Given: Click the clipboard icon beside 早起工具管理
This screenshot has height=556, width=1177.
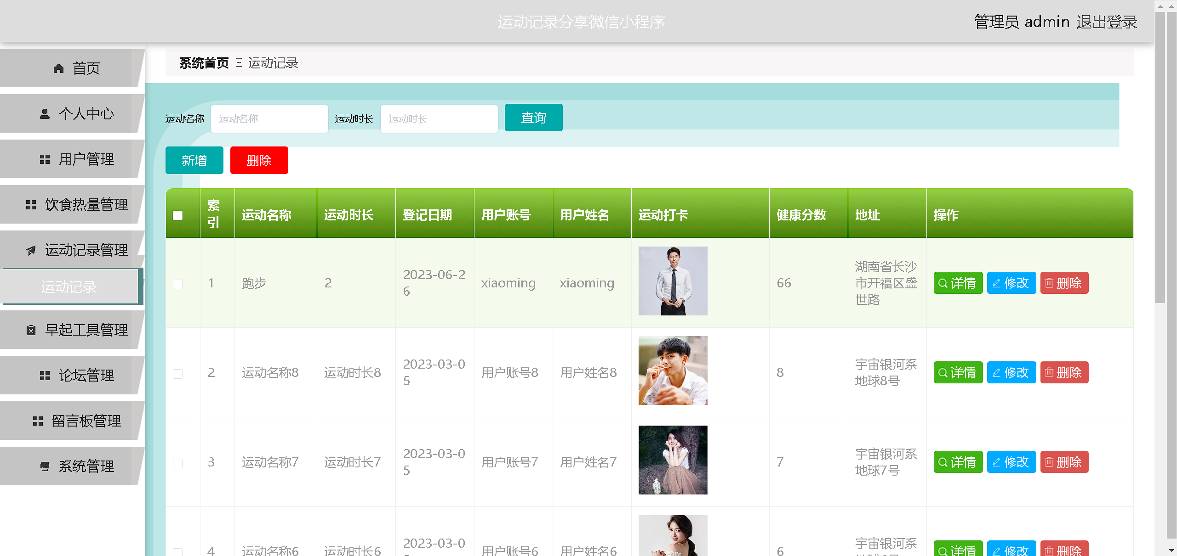Looking at the screenshot, I should [x=31, y=330].
